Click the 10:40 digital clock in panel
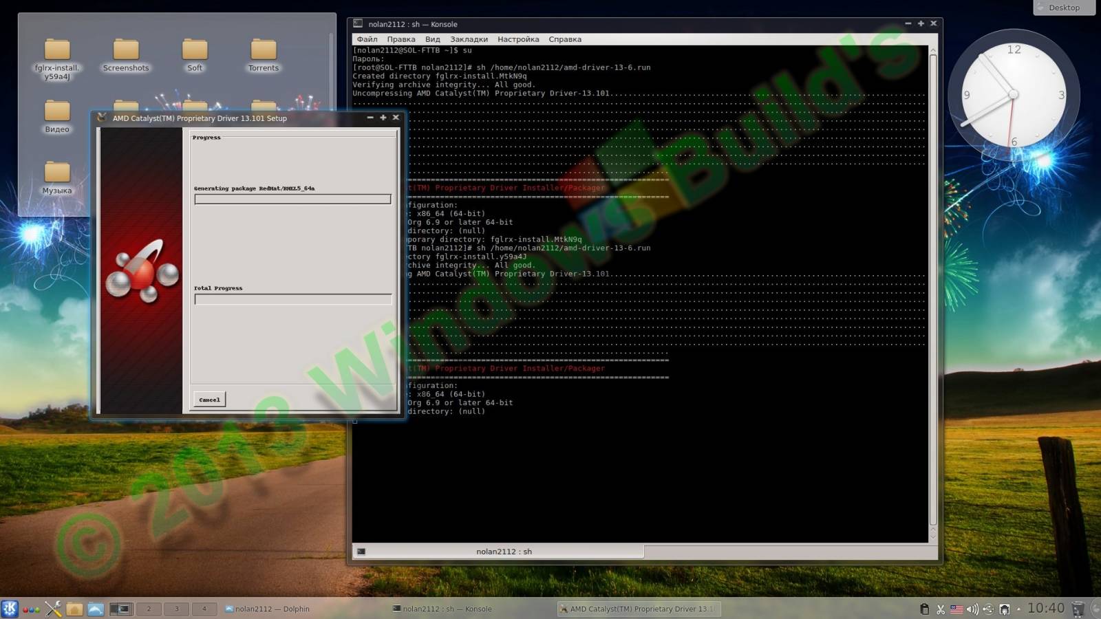Screen dimensions: 1101x619 point(1046,608)
